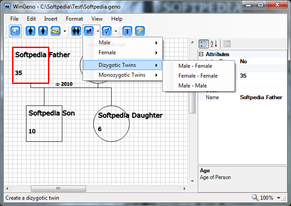Screen dimensions: 291x206
Task: Select the Softpedia Daughter circle
Action: point(111,124)
